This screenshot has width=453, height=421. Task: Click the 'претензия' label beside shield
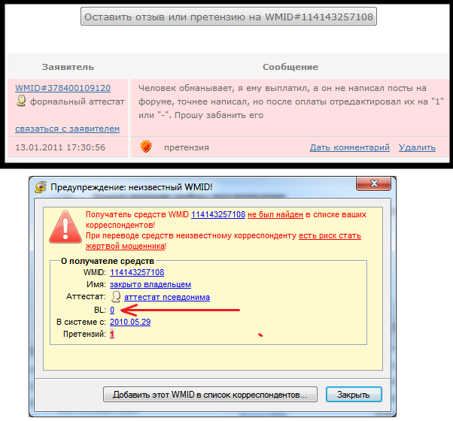pyautogui.click(x=187, y=147)
